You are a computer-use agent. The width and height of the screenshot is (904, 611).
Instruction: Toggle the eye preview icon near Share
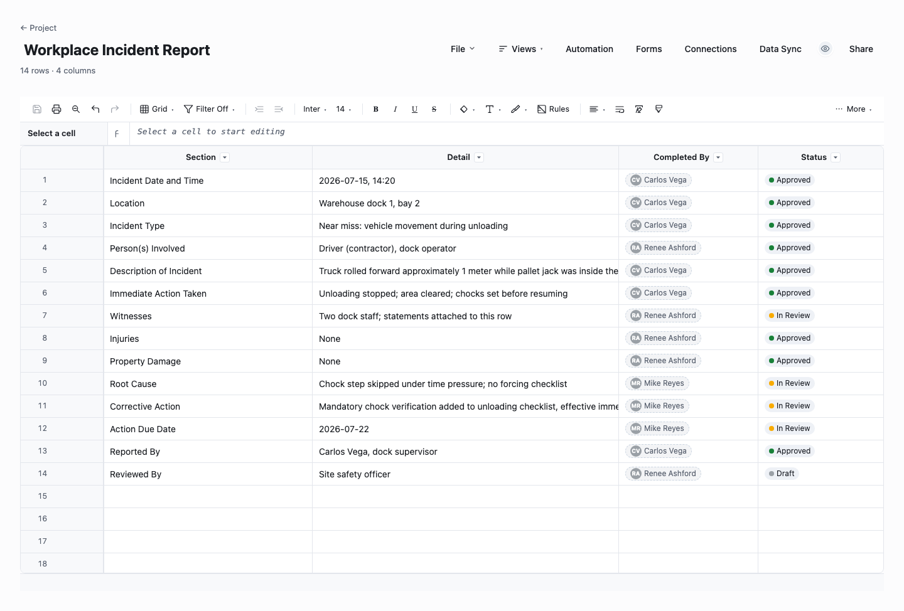826,49
